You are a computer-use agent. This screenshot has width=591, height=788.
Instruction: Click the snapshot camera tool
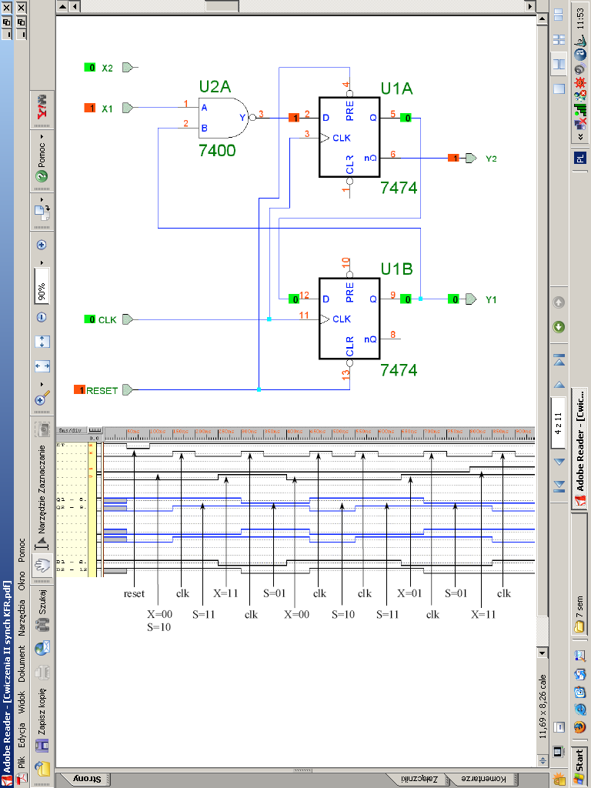point(42,429)
